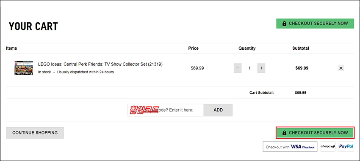Click the discount code input field
The image size is (360, 161).
pyautogui.click(x=166, y=110)
